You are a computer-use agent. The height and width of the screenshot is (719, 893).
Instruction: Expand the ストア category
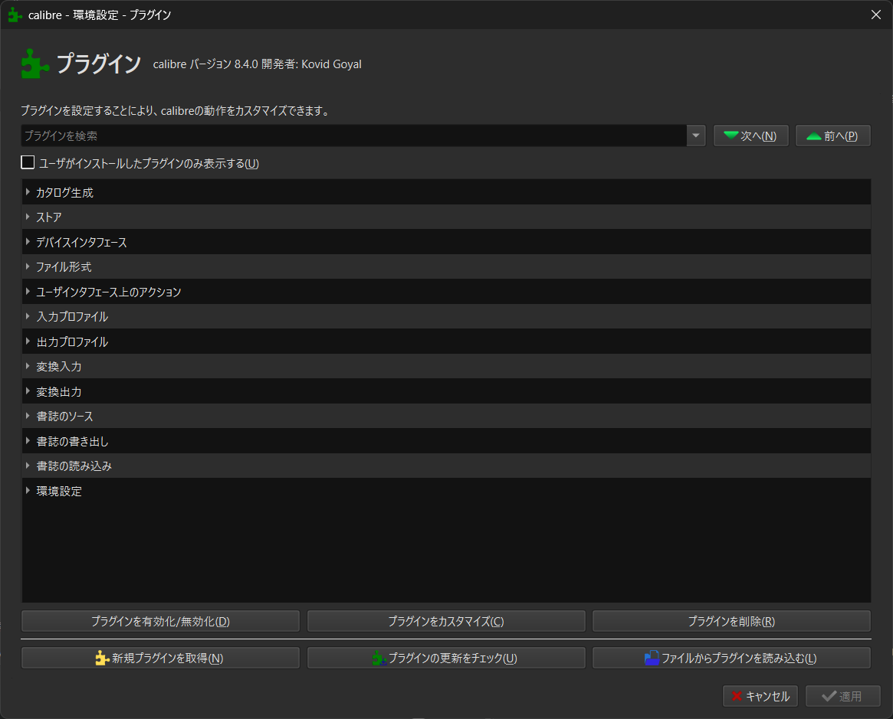[28, 217]
